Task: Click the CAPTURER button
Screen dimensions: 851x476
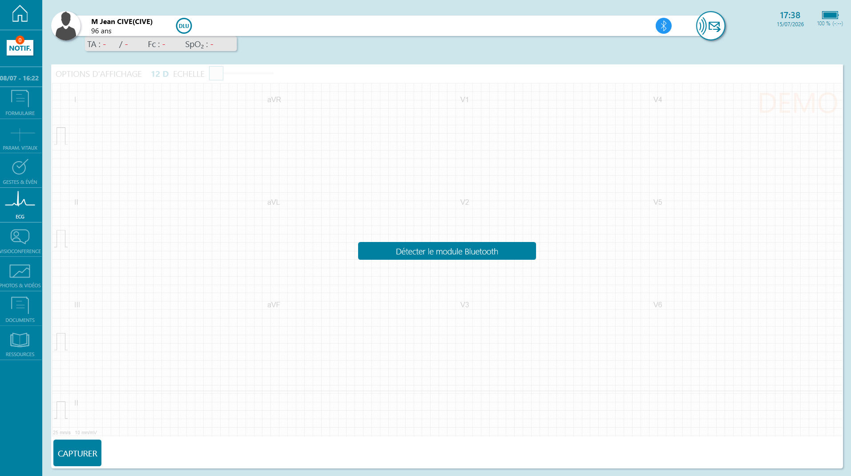Action: coord(77,453)
